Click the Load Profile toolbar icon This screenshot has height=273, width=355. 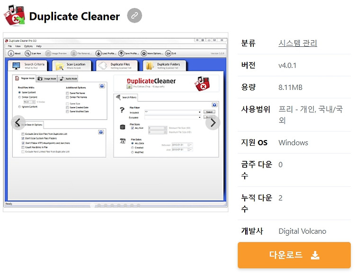[x=98, y=53]
